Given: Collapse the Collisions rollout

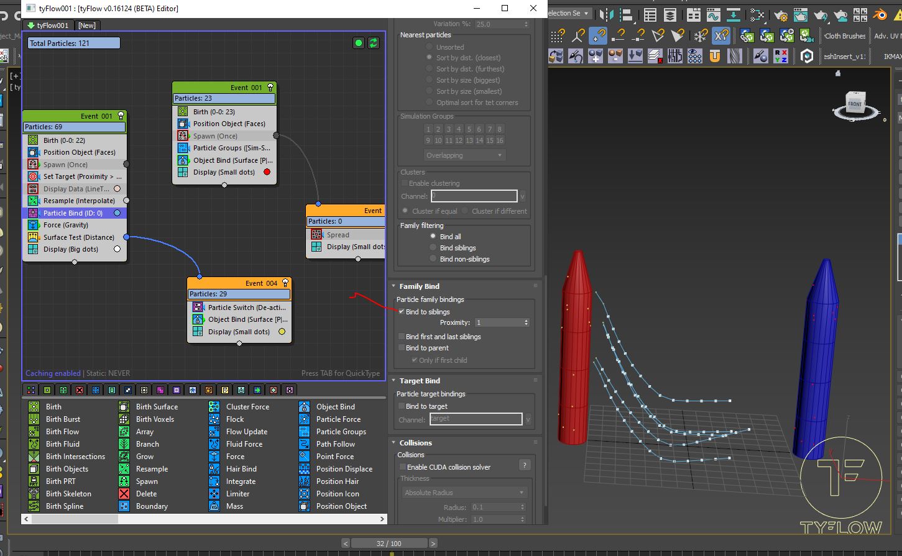Looking at the screenshot, I should (415, 443).
